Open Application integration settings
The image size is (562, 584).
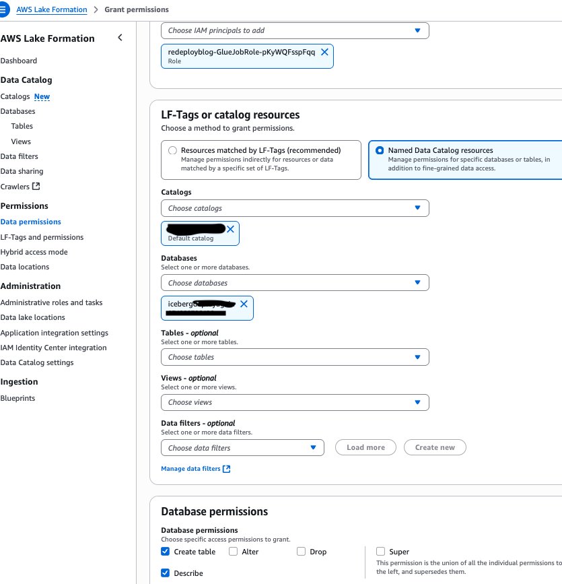(x=55, y=333)
